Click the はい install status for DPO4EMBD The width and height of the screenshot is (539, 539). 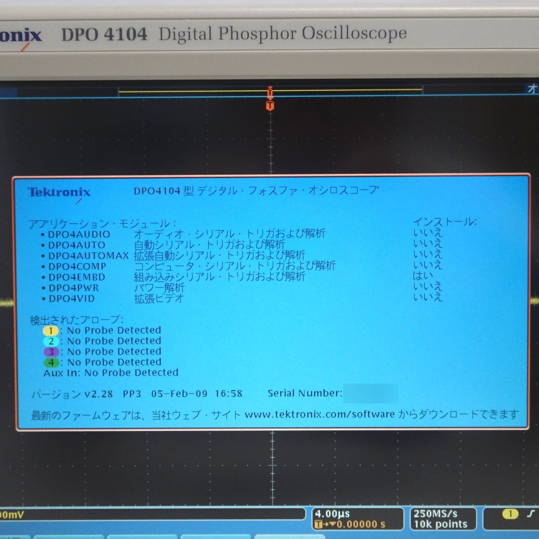[423, 275]
